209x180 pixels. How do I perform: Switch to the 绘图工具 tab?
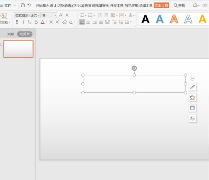tap(146, 6)
